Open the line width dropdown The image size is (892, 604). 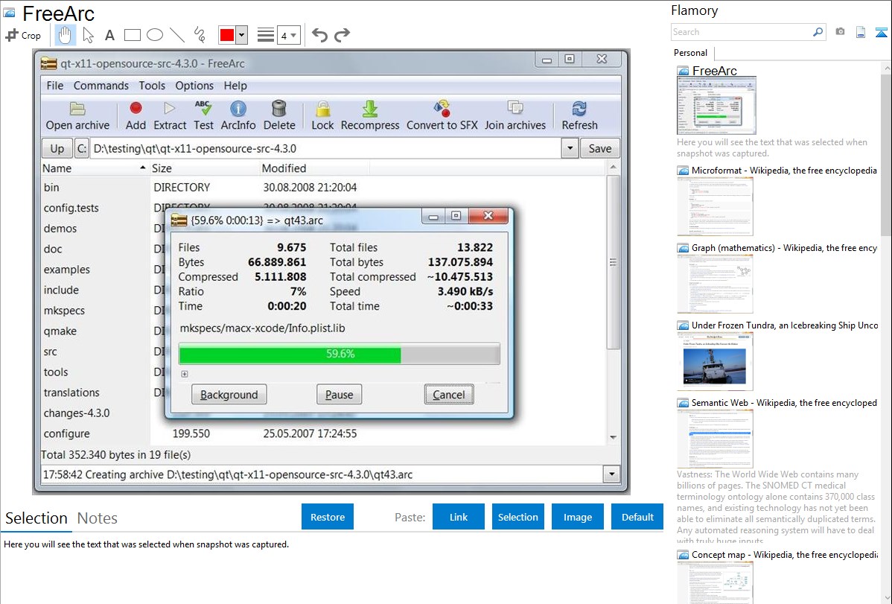click(288, 35)
